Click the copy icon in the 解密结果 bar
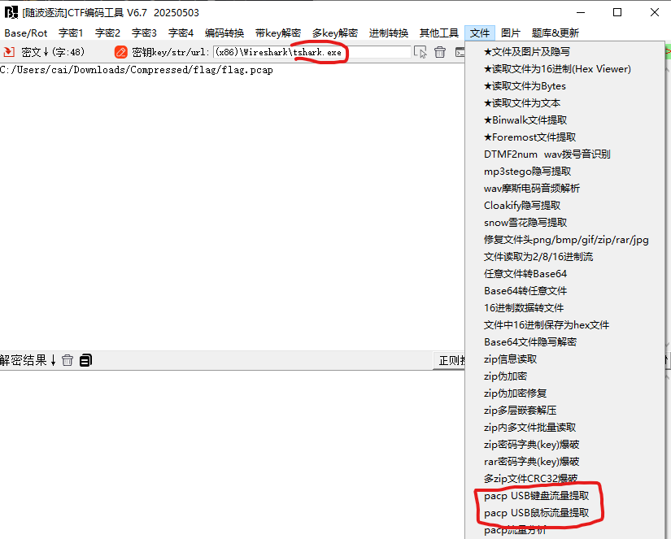 85,359
